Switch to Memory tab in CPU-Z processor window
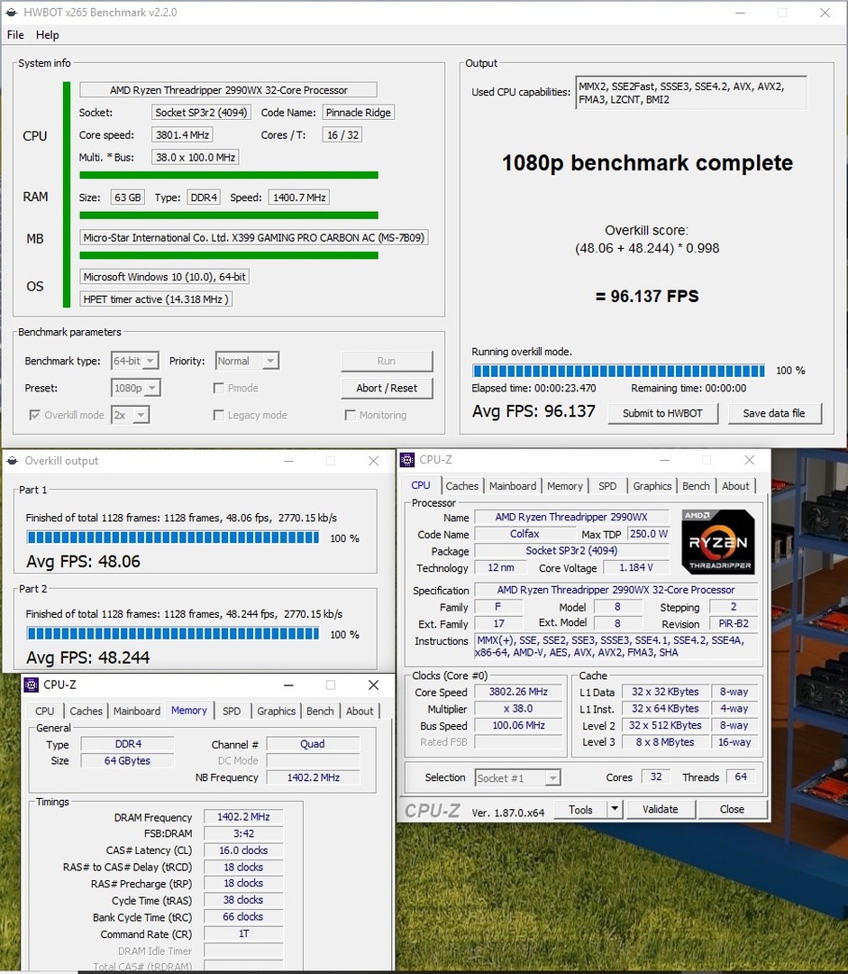Screen dimensions: 848x974 (565, 486)
